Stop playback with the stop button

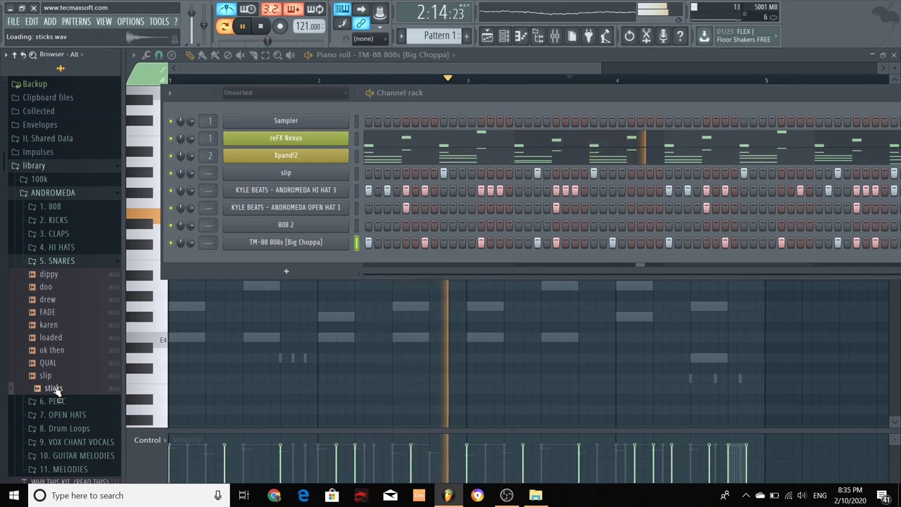point(260,26)
